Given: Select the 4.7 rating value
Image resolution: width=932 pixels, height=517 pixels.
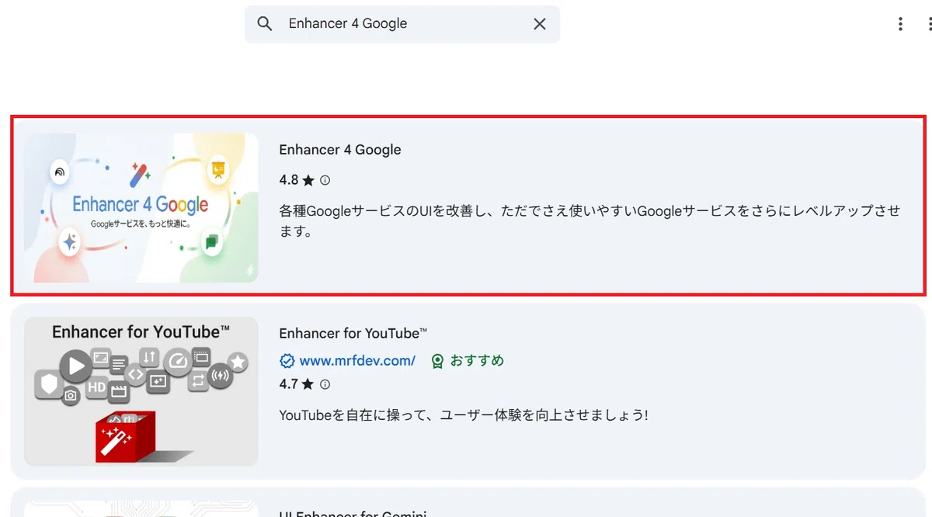Looking at the screenshot, I should [x=289, y=384].
